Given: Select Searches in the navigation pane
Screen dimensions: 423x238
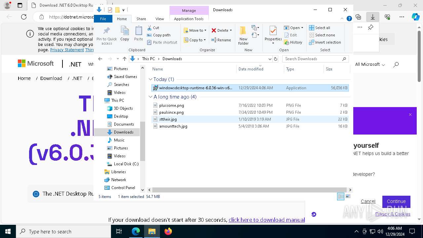Looking at the screenshot, I should tap(121, 85).
